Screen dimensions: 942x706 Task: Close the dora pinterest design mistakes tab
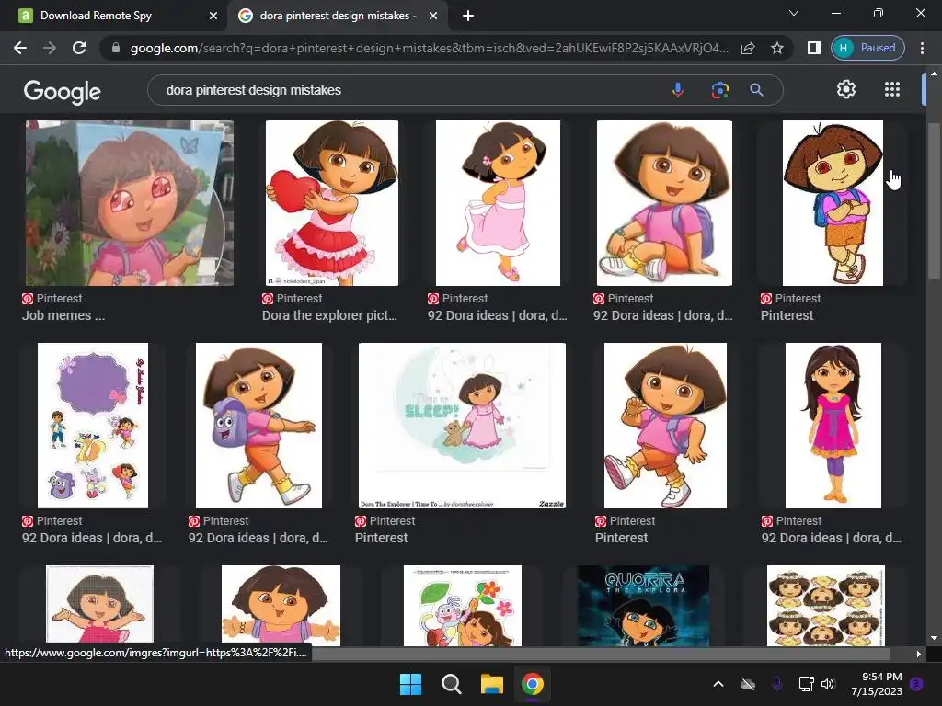[x=433, y=16]
